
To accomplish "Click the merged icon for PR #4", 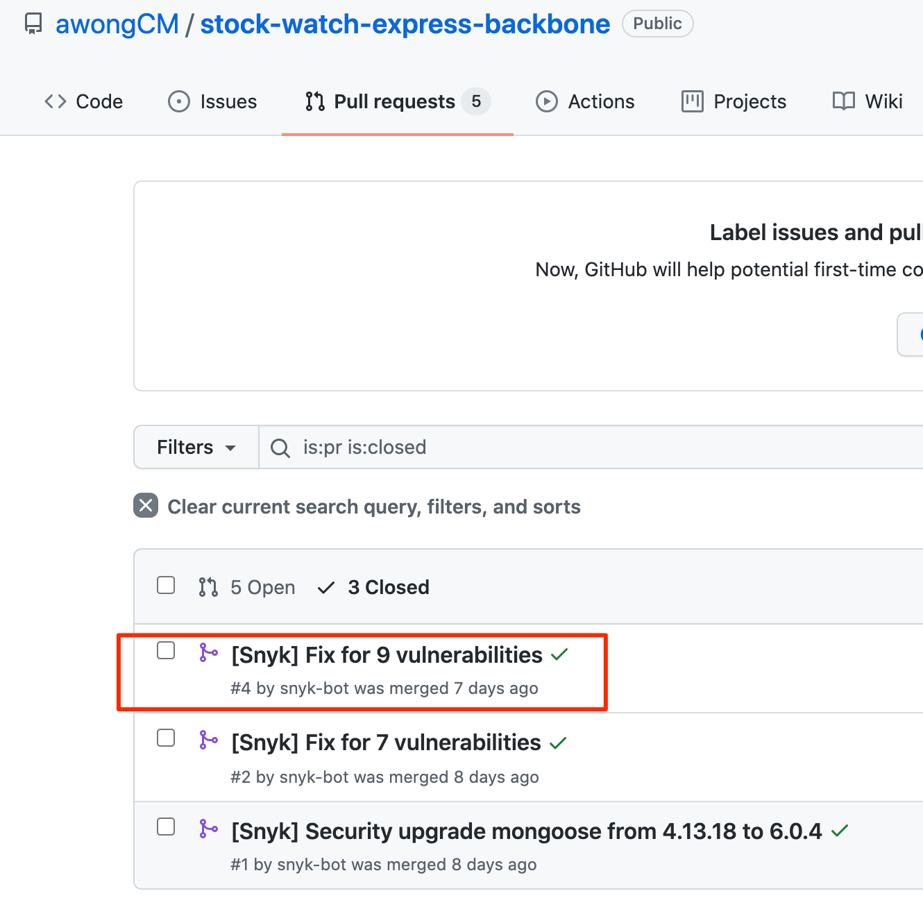I will click(x=208, y=653).
